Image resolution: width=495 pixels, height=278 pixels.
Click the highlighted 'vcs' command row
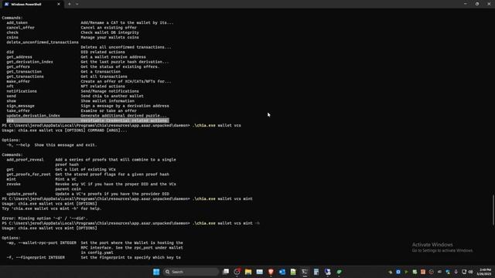[87, 120]
